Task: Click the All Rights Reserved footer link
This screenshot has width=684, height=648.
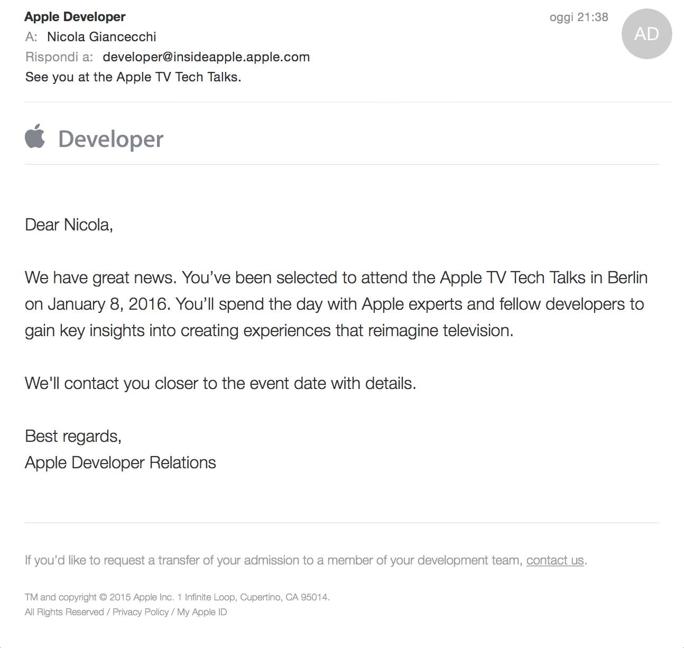Action: point(64,612)
